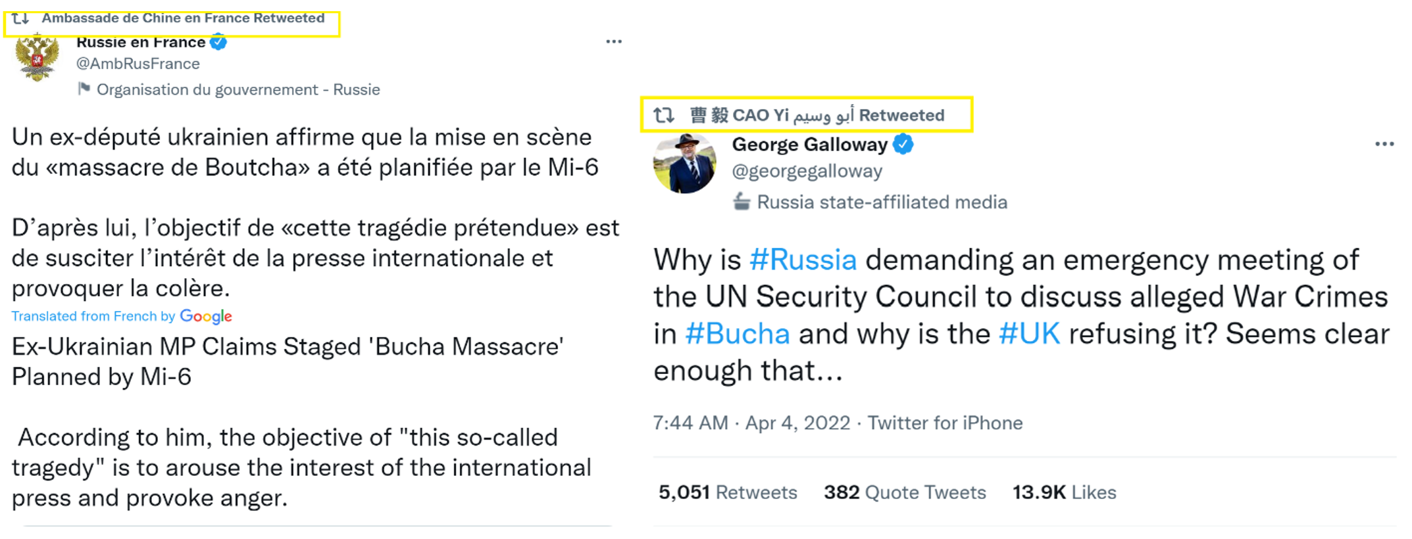Image resolution: width=1412 pixels, height=539 pixels.
Task: Click the Russie en France avatar emblem
Action: point(37,59)
